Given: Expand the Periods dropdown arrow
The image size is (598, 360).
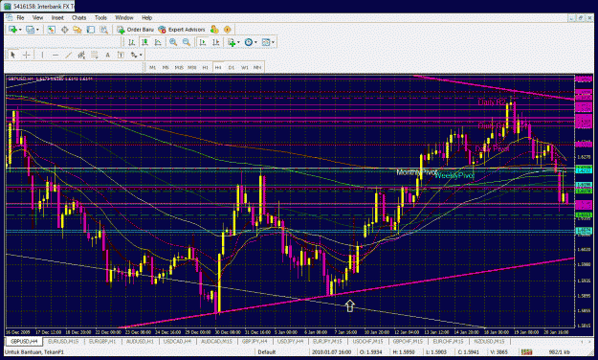Looking at the screenshot, I should pos(255,42).
